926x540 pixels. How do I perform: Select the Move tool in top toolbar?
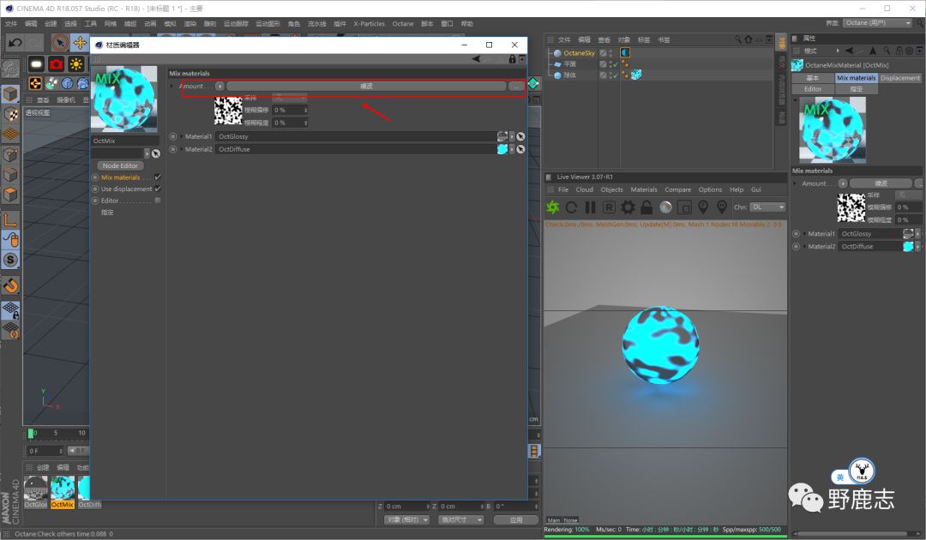point(80,43)
